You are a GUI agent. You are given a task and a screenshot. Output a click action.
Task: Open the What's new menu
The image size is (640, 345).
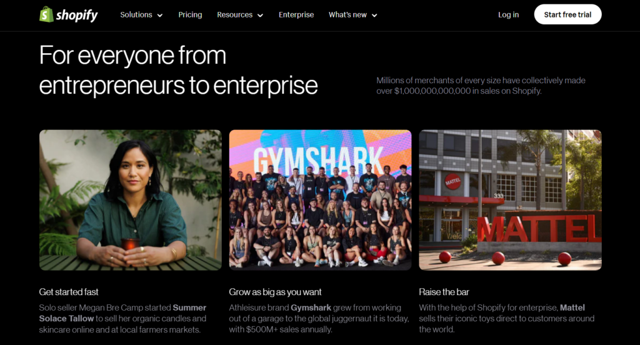pos(352,15)
